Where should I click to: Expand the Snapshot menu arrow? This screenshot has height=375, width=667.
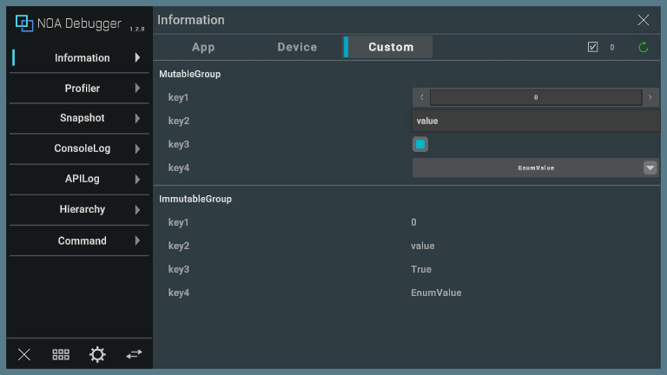pos(137,119)
